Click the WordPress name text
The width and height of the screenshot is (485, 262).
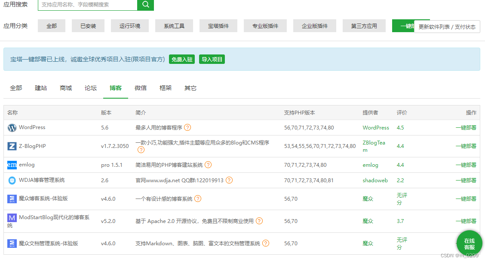pyautogui.click(x=32, y=127)
